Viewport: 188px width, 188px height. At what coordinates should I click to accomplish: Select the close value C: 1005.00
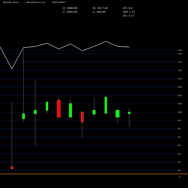pos(70,12)
